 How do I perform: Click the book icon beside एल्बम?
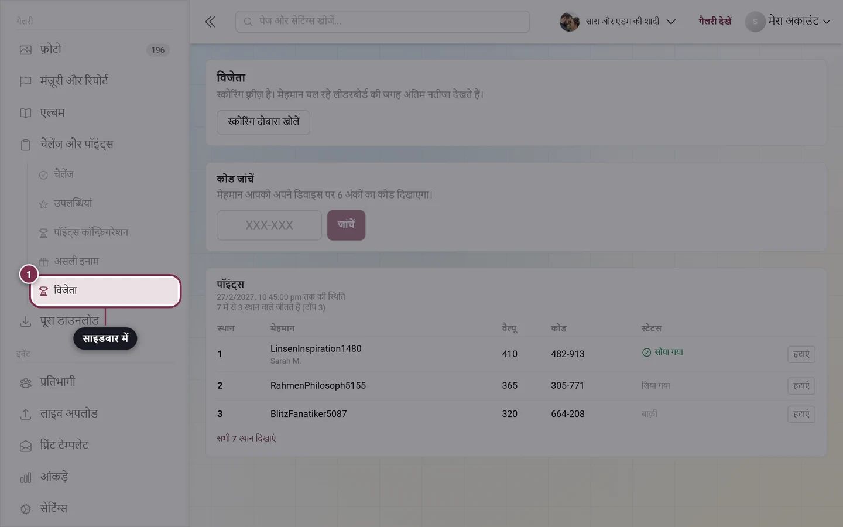click(x=26, y=113)
